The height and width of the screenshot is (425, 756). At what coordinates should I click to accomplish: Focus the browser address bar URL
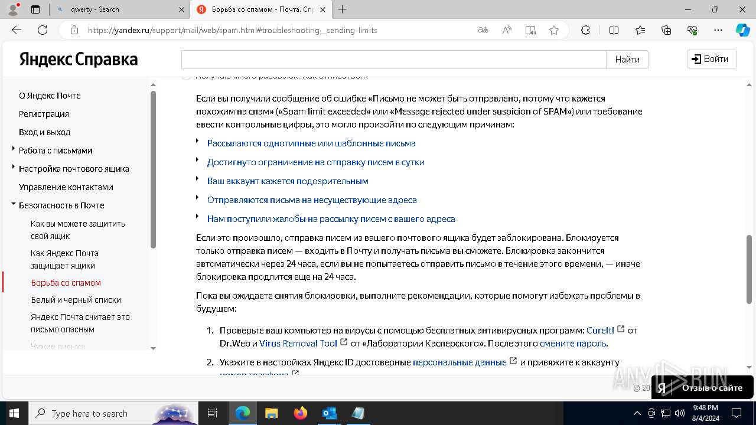pos(233,30)
